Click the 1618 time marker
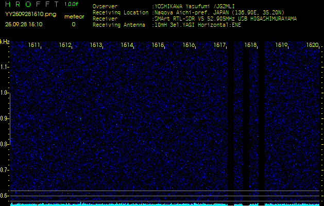Viewport: 324px width, 206px height. click(250, 45)
